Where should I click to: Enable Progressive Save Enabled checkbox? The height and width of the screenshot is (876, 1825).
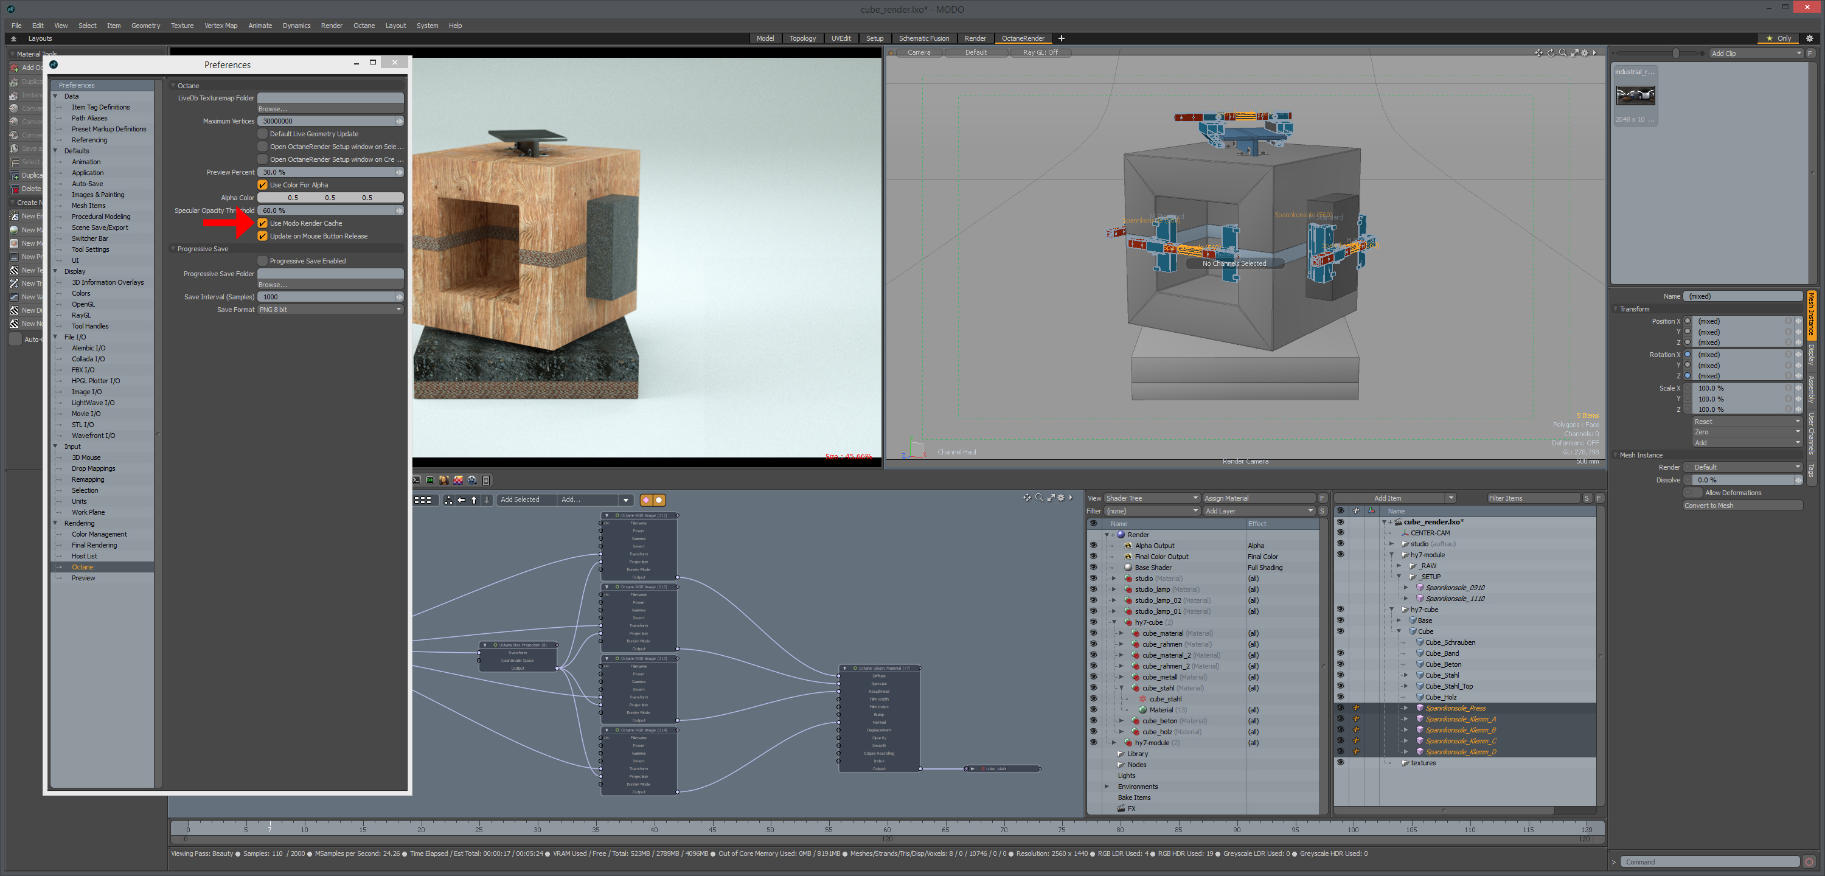[263, 261]
